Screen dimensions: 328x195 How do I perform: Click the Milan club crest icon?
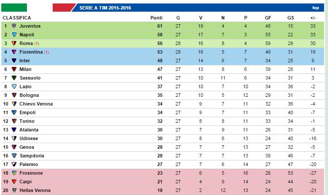[x=14, y=69]
